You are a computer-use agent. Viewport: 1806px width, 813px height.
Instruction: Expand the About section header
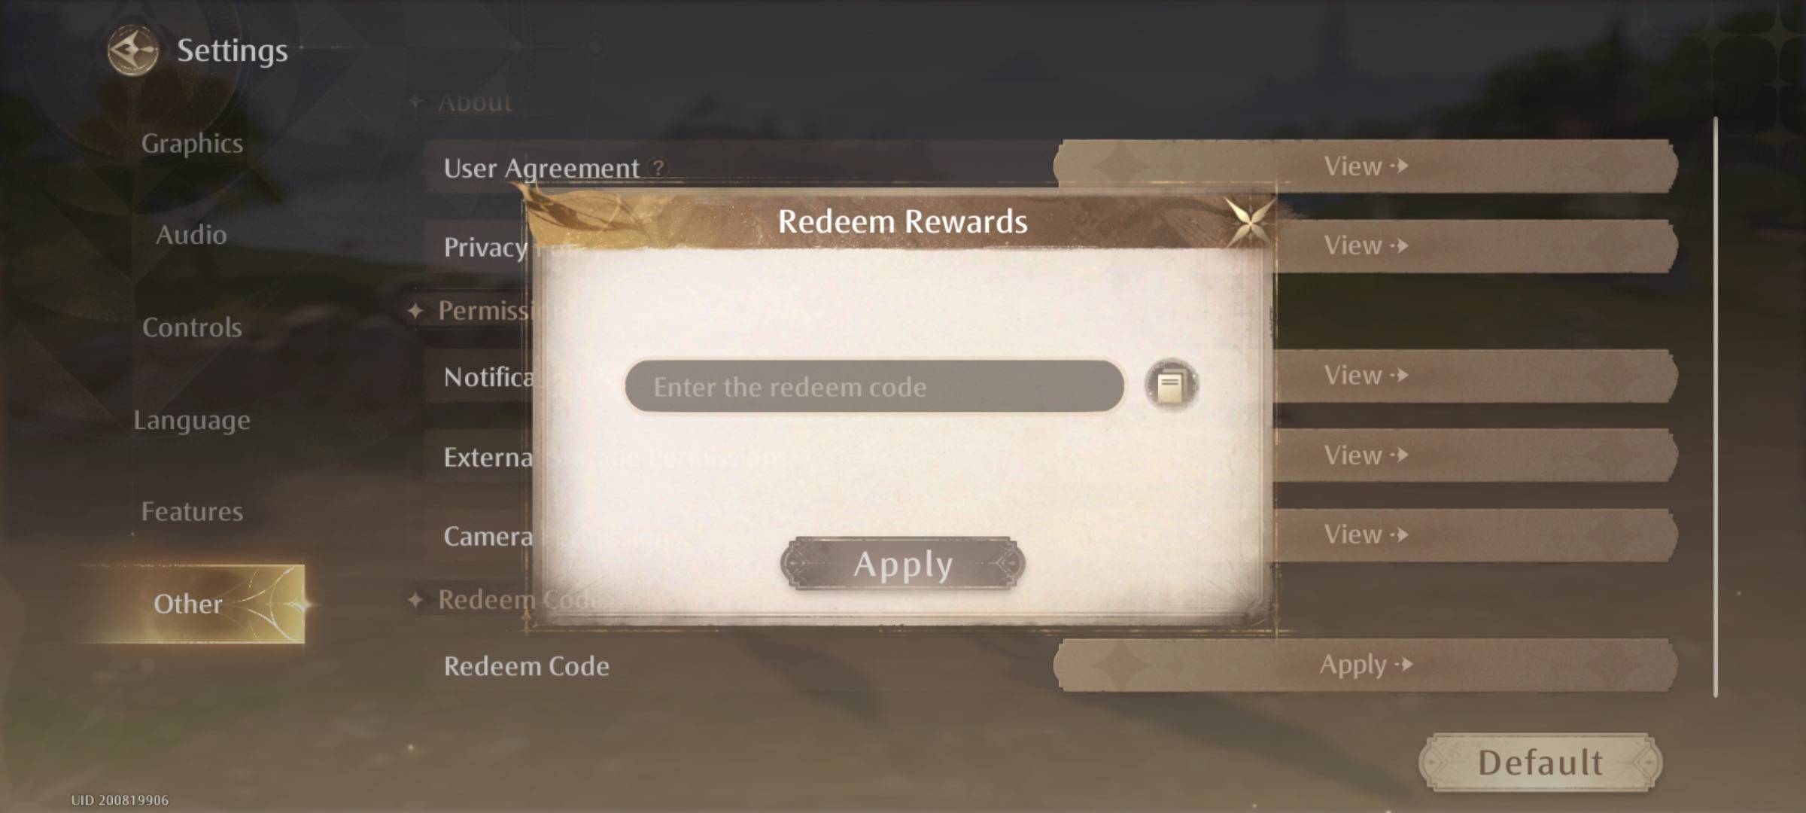pyautogui.click(x=473, y=102)
